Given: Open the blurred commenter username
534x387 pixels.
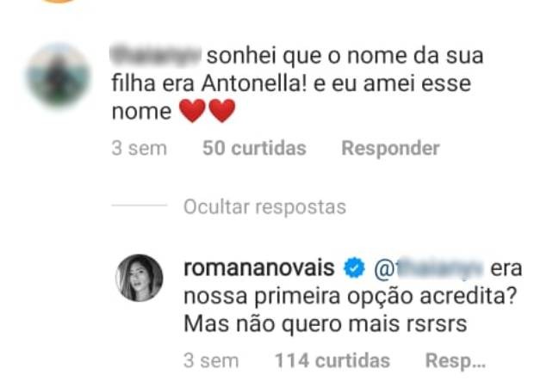Looking at the screenshot, I should [156, 57].
